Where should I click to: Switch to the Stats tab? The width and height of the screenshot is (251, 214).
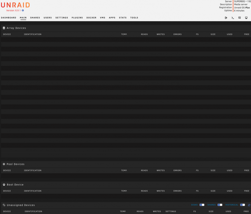pos(123,18)
